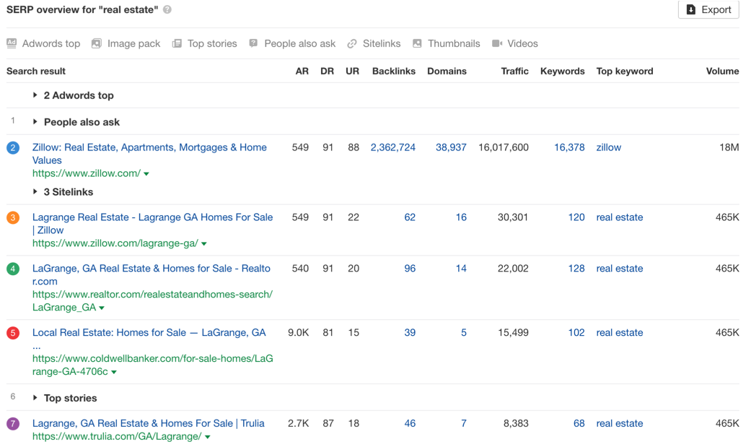Image resolution: width=751 pixels, height=447 pixels.
Task: Click the Volume column header
Action: pyautogui.click(x=722, y=71)
